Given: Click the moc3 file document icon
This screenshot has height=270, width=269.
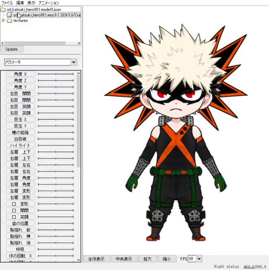Looking at the screenshot, I should 10,15.
